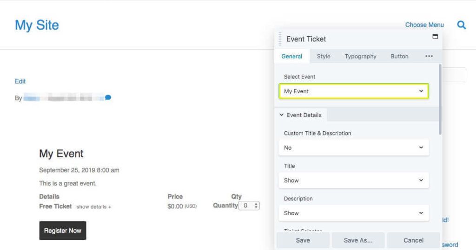Open Custom Title & Description dropdown

(x=353, y=147)
